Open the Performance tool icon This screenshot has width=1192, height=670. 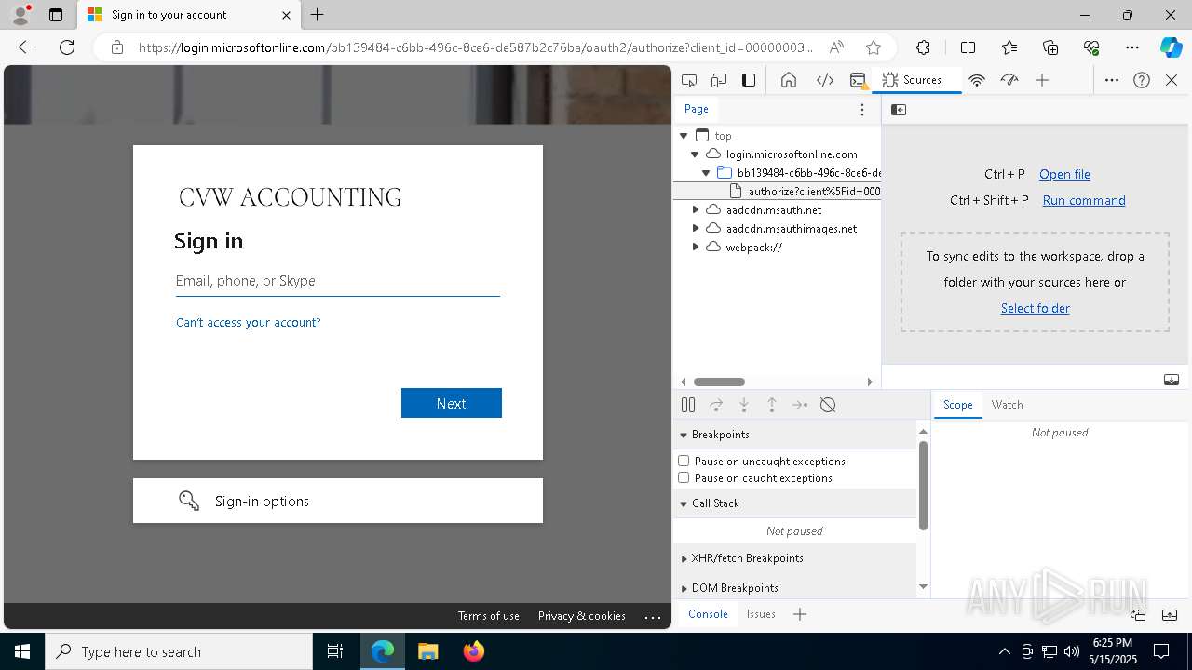pos(1009,80)
